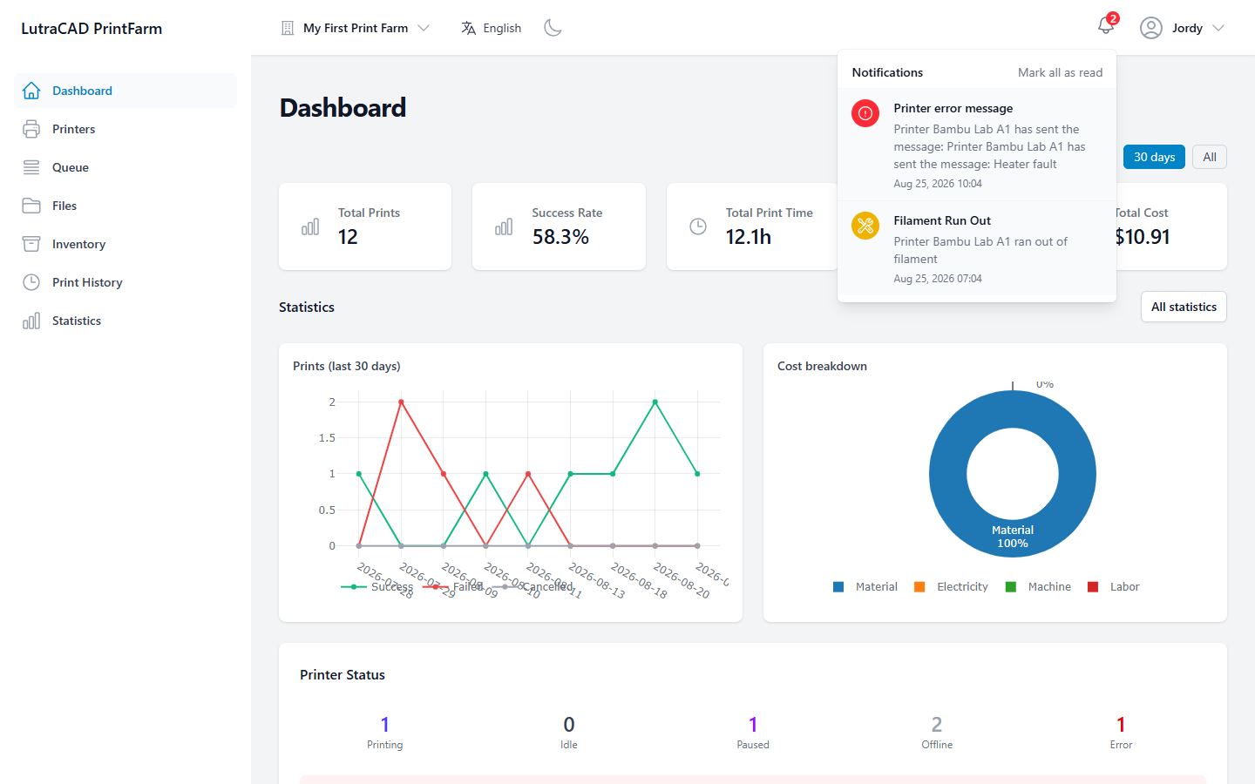Open Printers page in sidebar

125,129
